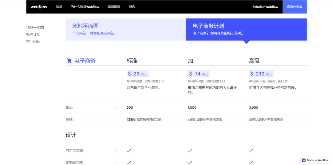Click 业务计划的所有其他功能 under 高级 column
Screen dimensions: 332x165
(266, 119)
